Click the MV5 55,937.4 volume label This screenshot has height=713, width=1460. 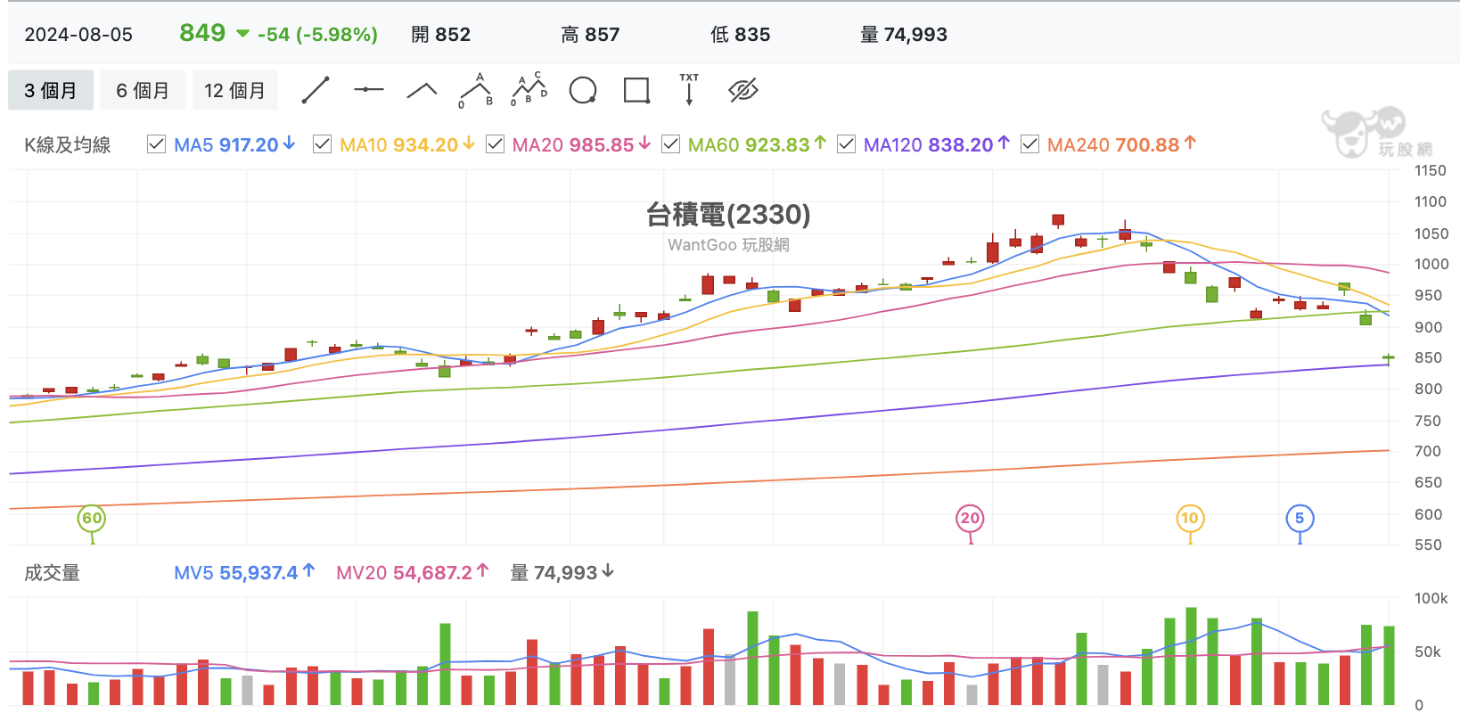[245, 572]
